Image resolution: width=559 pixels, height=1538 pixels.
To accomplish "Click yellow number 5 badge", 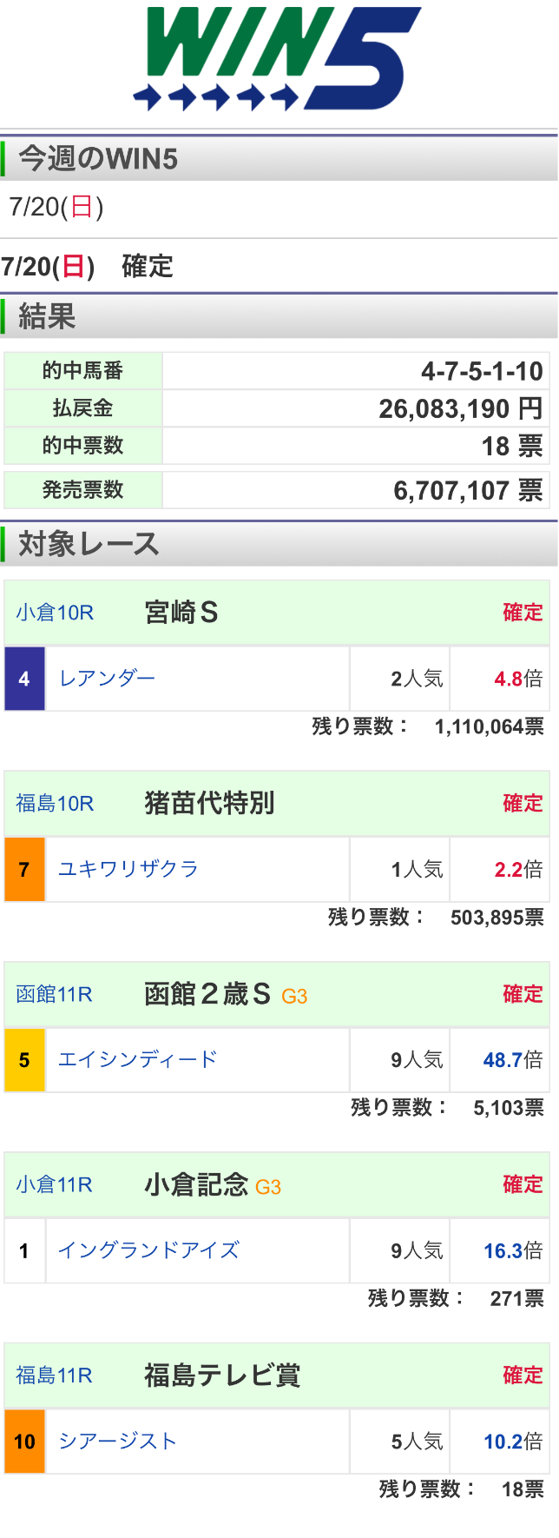I will pyautogui.click(x=24, y=1060).
